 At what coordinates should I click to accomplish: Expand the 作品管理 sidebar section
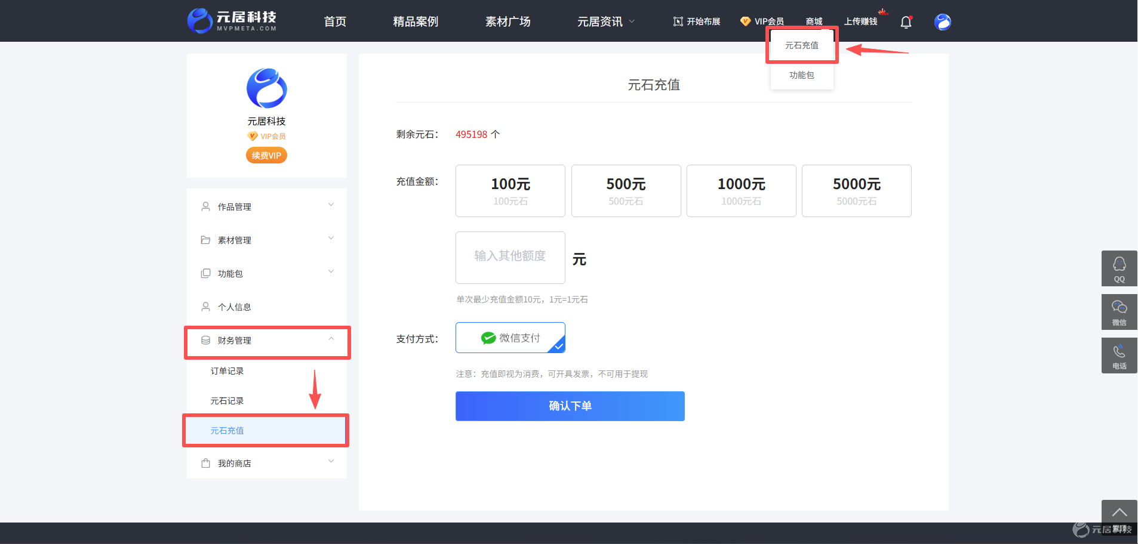[267, 206]
